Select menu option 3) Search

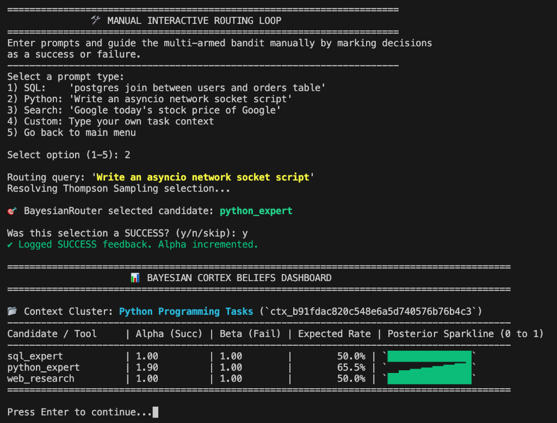pyautogui.click(x=144, y=110)
